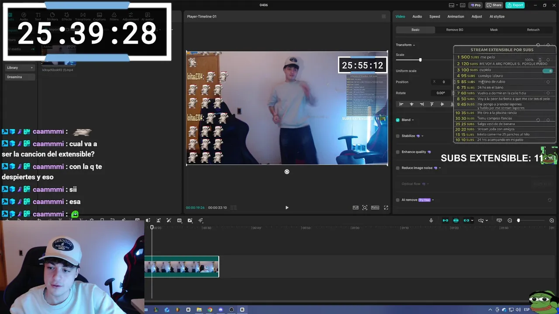Switch to the Audio inspector tab
Screen dimensions: 559x314
(417, 17)
